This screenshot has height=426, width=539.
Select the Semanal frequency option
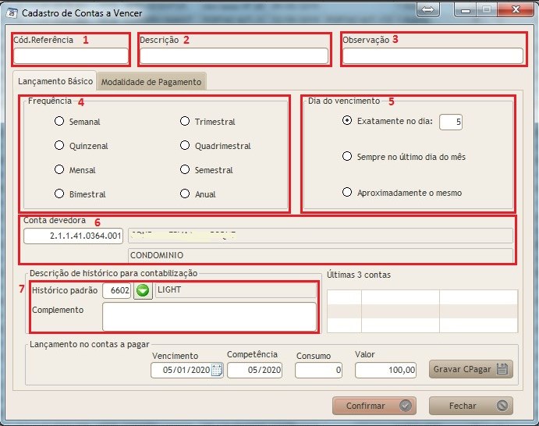[x=59, y=122]
